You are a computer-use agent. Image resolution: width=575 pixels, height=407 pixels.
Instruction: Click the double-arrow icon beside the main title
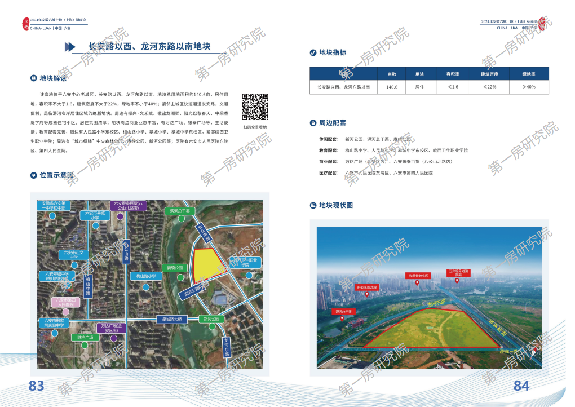[70, 47]
